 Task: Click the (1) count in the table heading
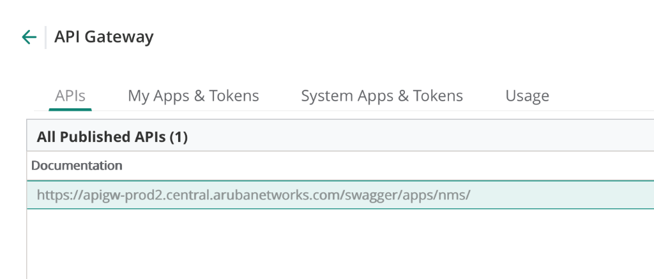point(178,136)
